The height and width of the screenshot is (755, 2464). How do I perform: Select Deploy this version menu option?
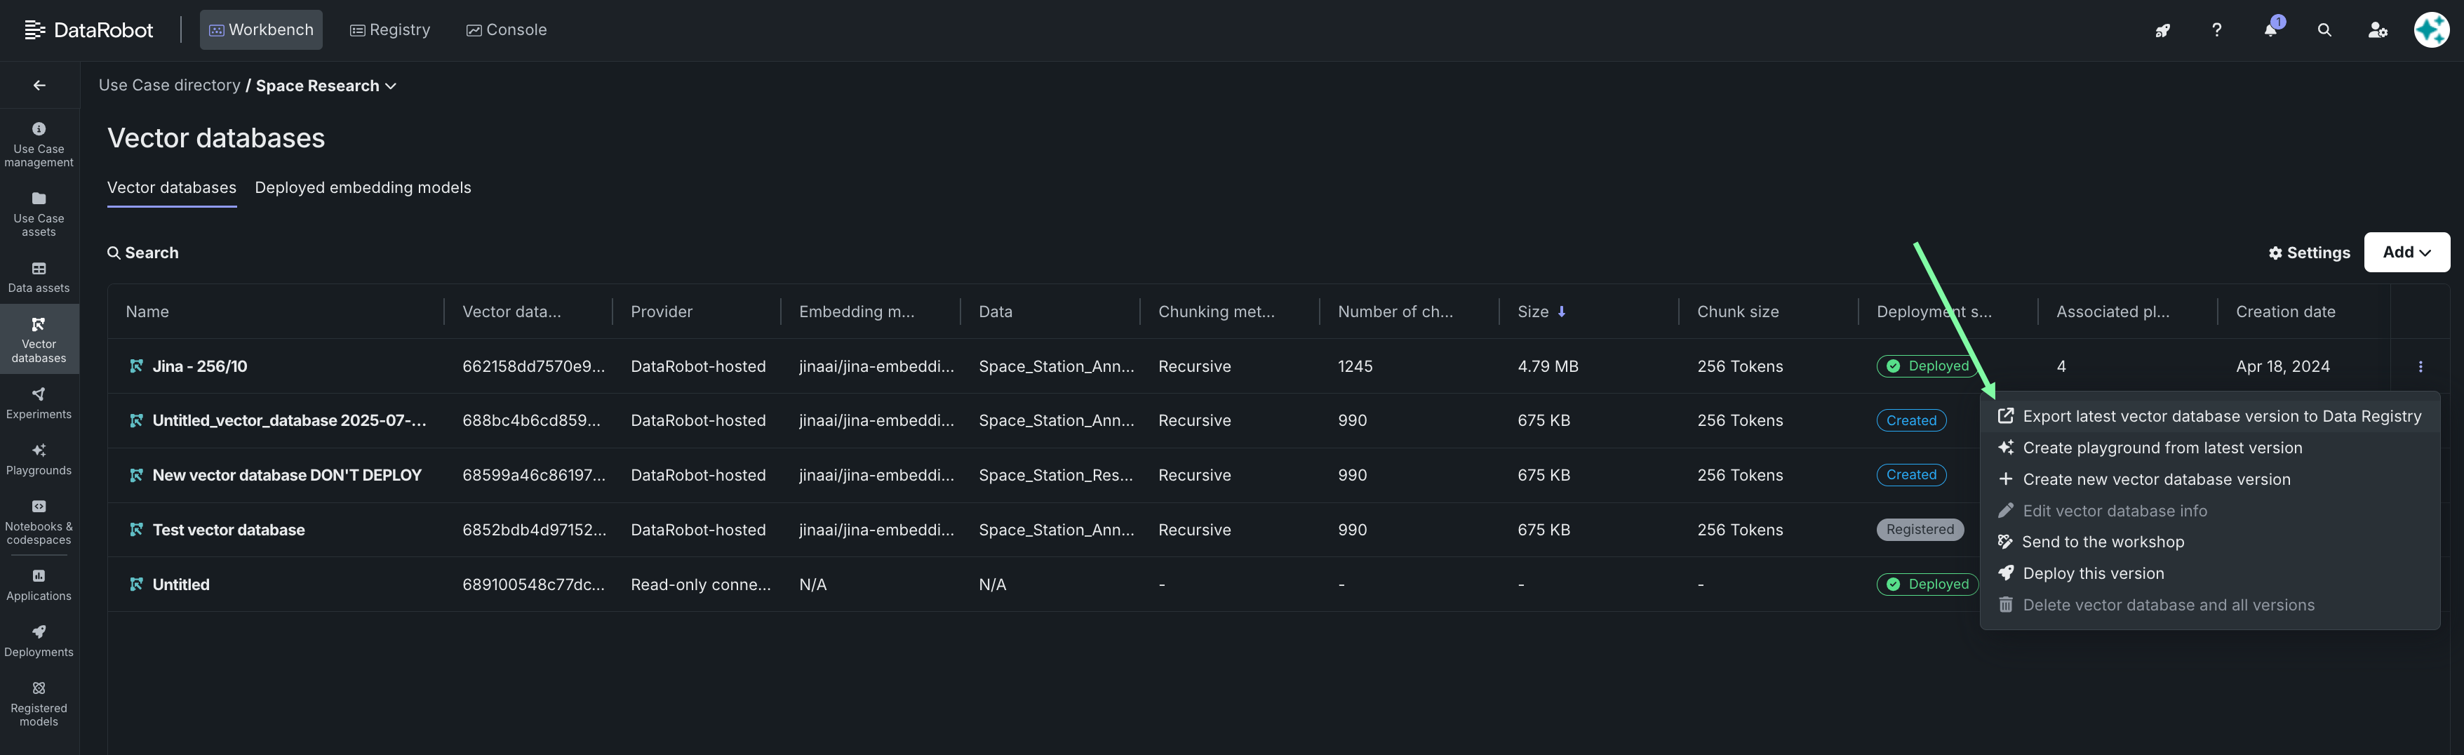coord(2093,573)
